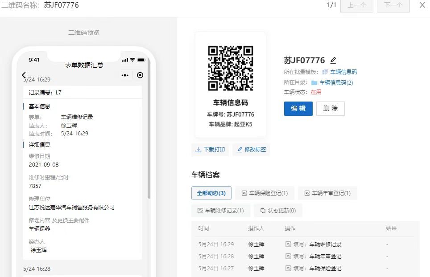Select the 全部动态(3) tab
Viewport: 430px width, 277px height.
point(211,193)
